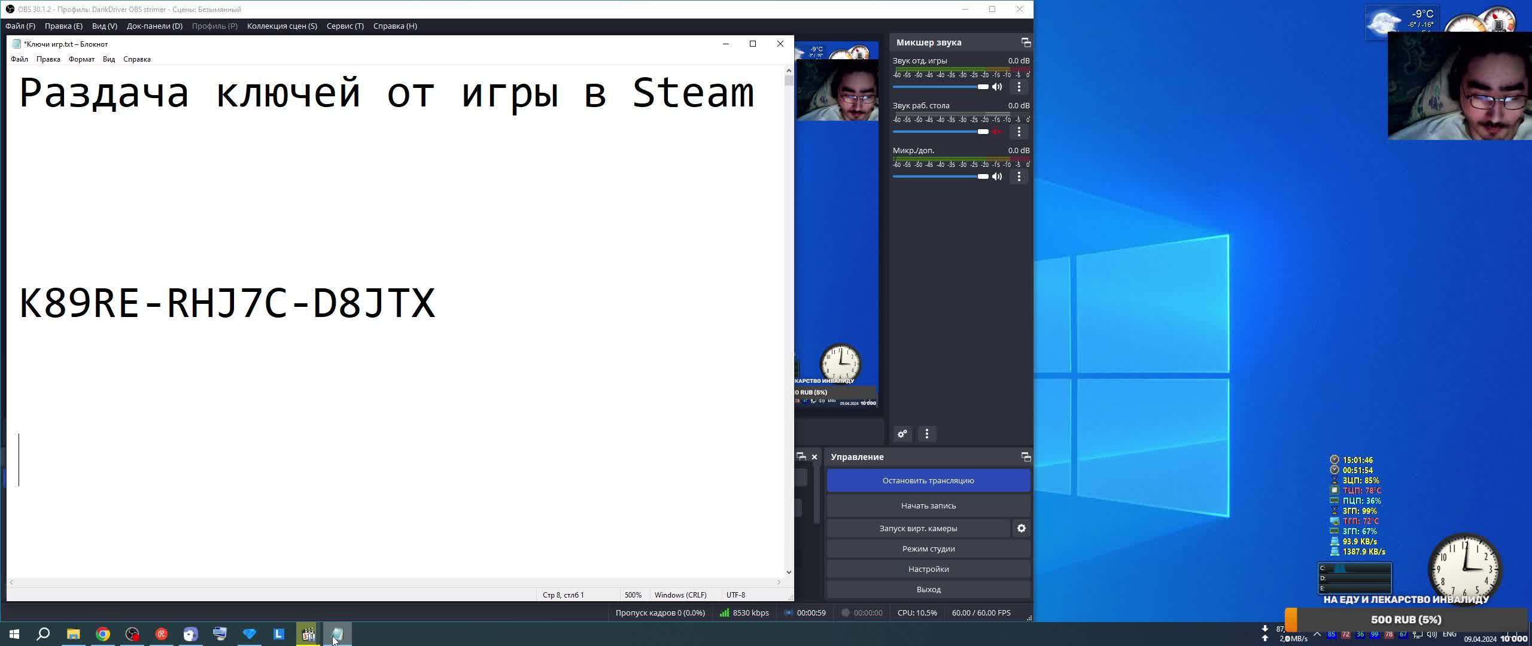Open the OBS icon on taskbar
Screen dimensions: 1532x646
(132, 634)
